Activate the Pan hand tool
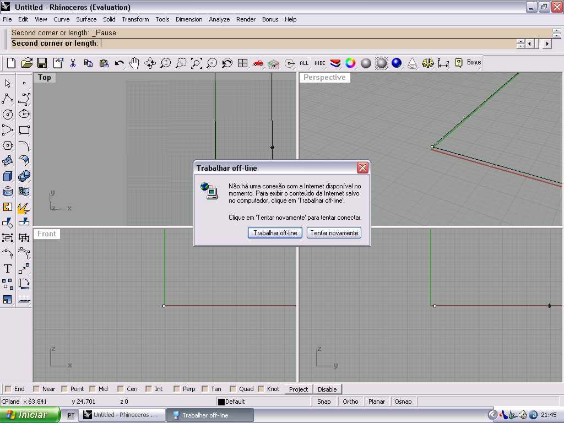Image resolution: width=564 pixels, height=423 pixels. point(134,63)
